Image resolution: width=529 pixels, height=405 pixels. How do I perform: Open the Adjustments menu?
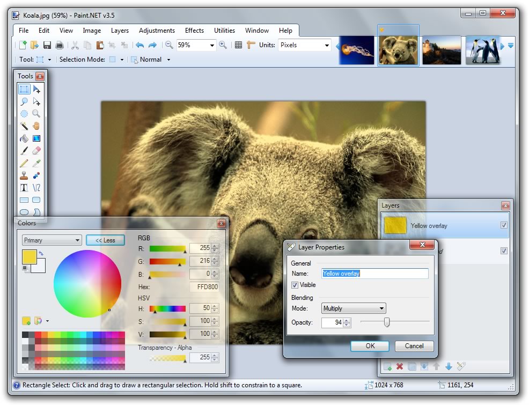(x=157, y=31)
